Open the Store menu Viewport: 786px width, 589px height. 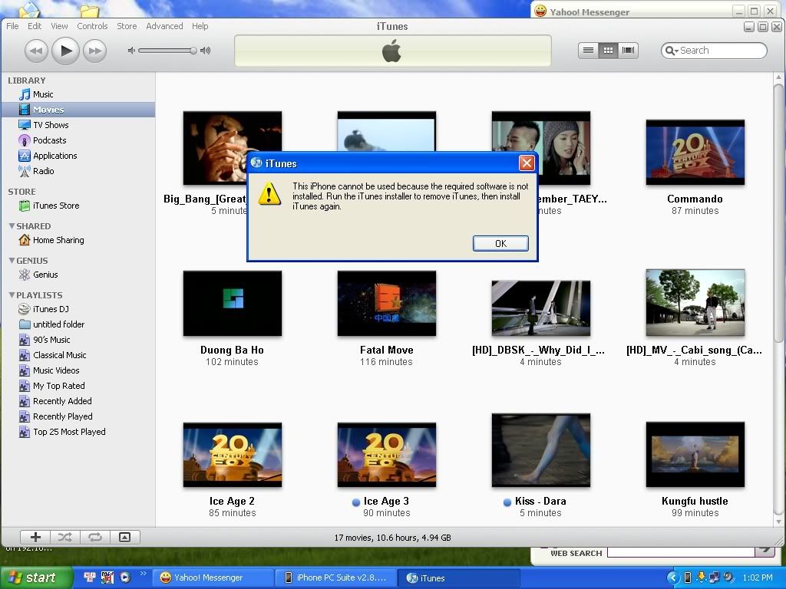point(127,26)
